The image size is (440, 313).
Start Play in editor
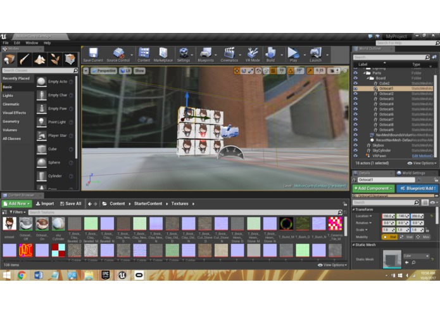pos(293,54)
